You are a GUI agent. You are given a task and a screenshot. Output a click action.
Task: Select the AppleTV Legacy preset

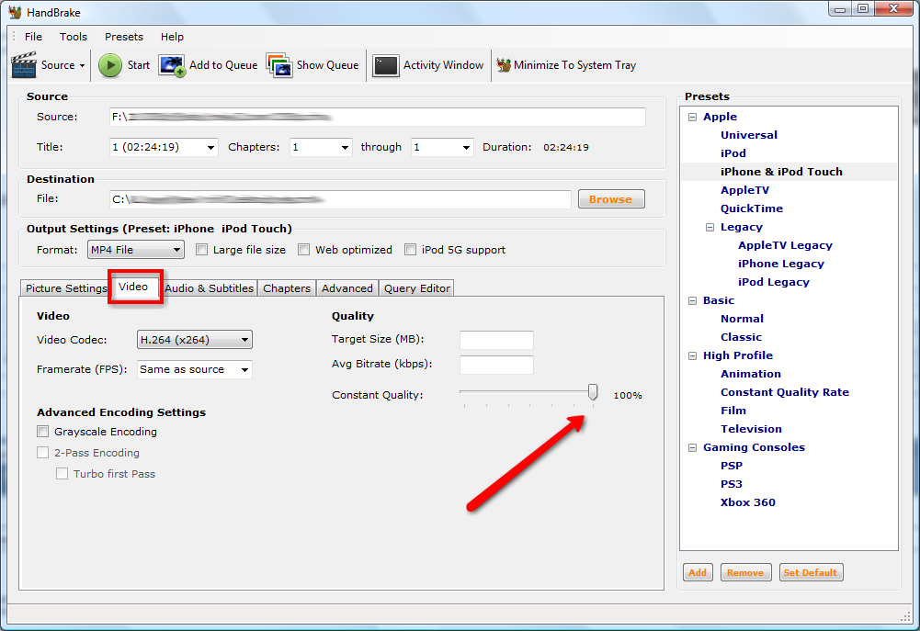(786, 245)
